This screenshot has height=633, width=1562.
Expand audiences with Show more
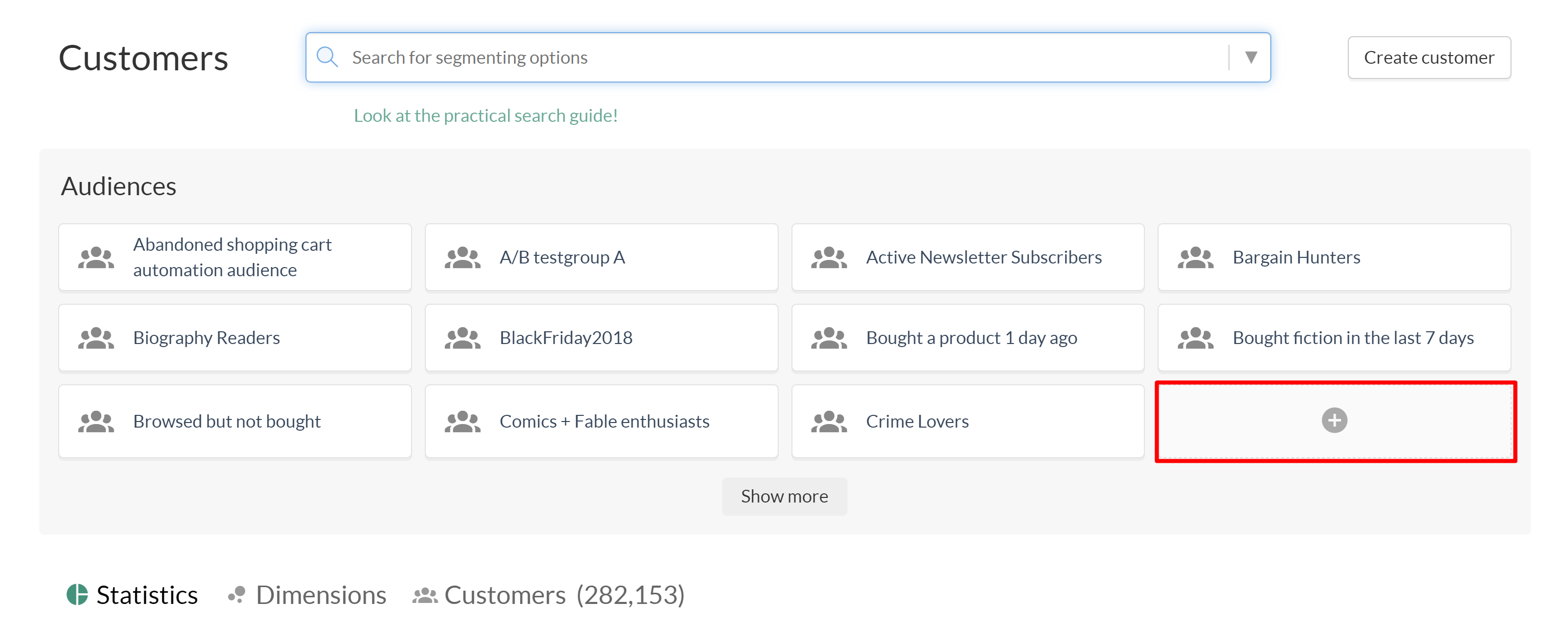(783, 496)
